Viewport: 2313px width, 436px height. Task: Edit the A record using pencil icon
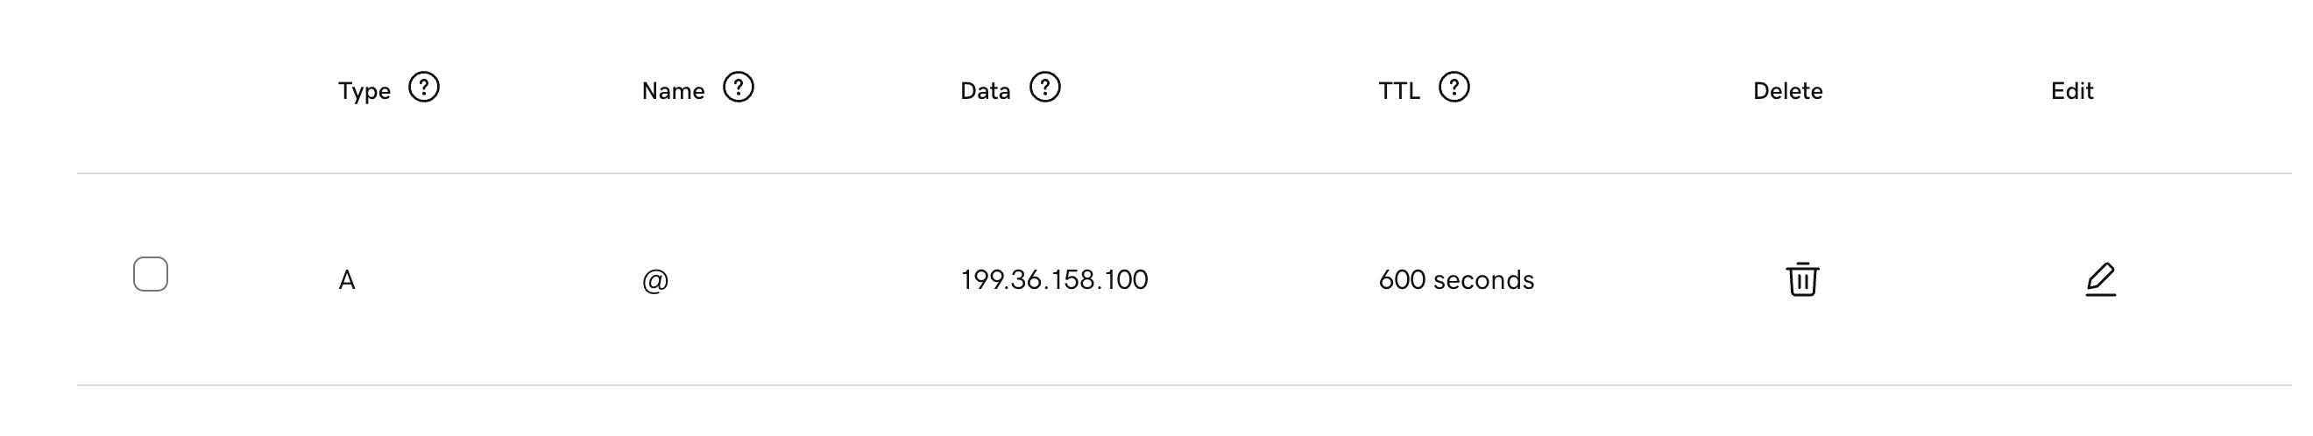pyautogui.click(x=2100, y=279)
